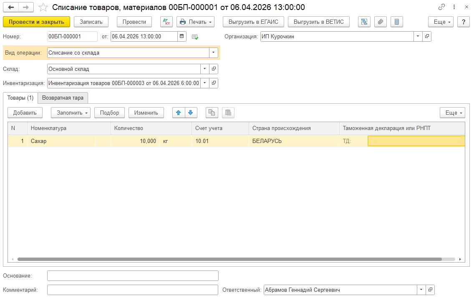Expand the Заполнить dropdown button

coord(71,113)
